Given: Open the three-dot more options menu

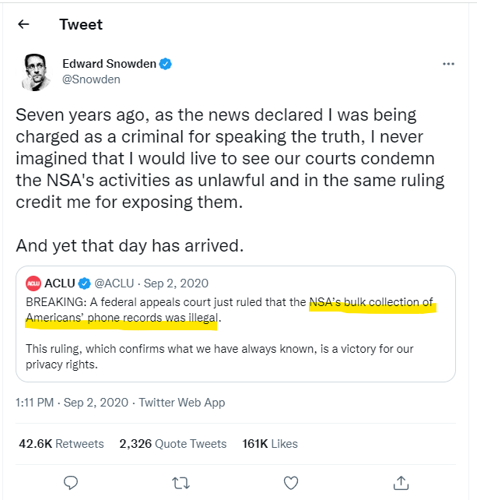Looking at the screenshot, I should [x=448, y=64].
